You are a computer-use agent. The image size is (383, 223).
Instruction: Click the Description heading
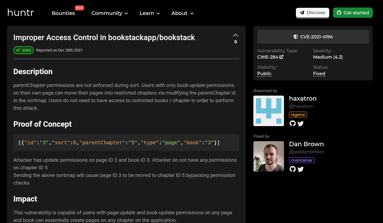(x=33, y=72)
